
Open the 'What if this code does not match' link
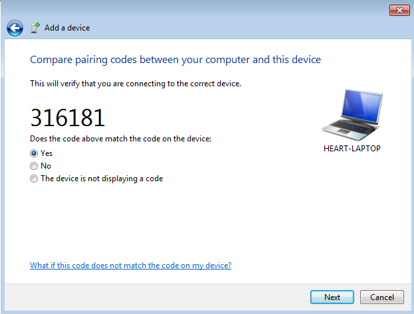pyautogui.click(x=130, y=266)
